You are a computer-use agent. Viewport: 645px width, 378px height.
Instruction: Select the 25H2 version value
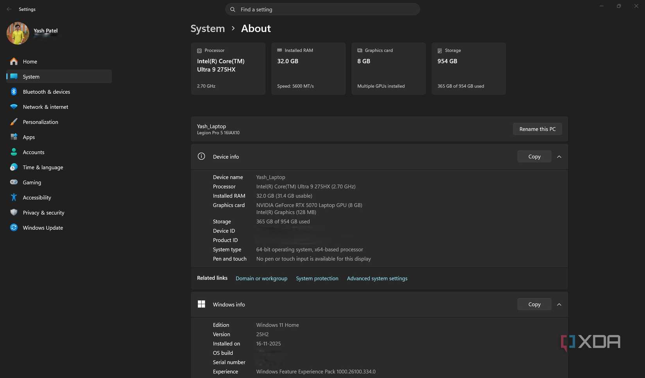coord(262,334)
